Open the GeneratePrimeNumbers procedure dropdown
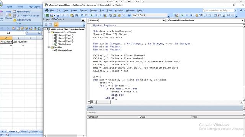Image resolution: width=245 pixels, height=137 pixels. point(242,21)
